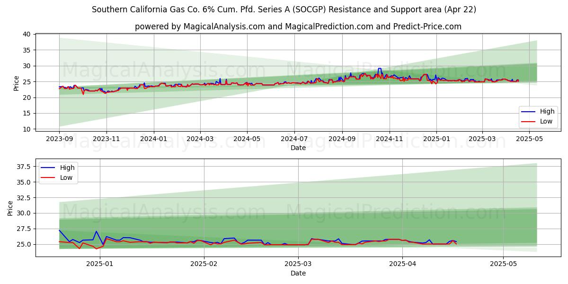Click the '35' y-axis tick on the top chart
This screenshot has width=568, height=284.
click(x=27, y=50)
